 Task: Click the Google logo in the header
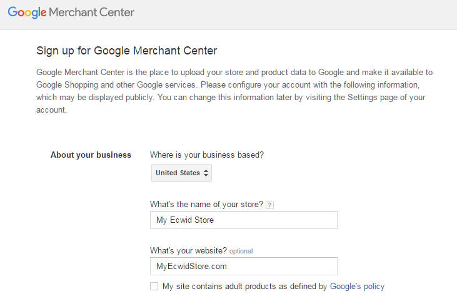point(27,13)
